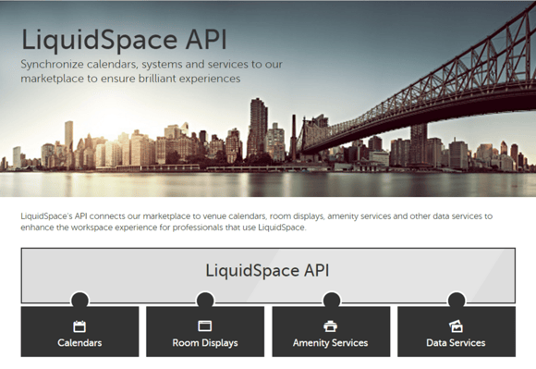
Task: Click the window icon above Room Displays
Action: coord(205,326)
